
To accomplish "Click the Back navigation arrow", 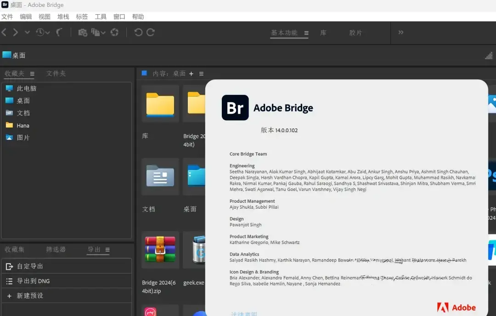I will (x=4, y=33).
